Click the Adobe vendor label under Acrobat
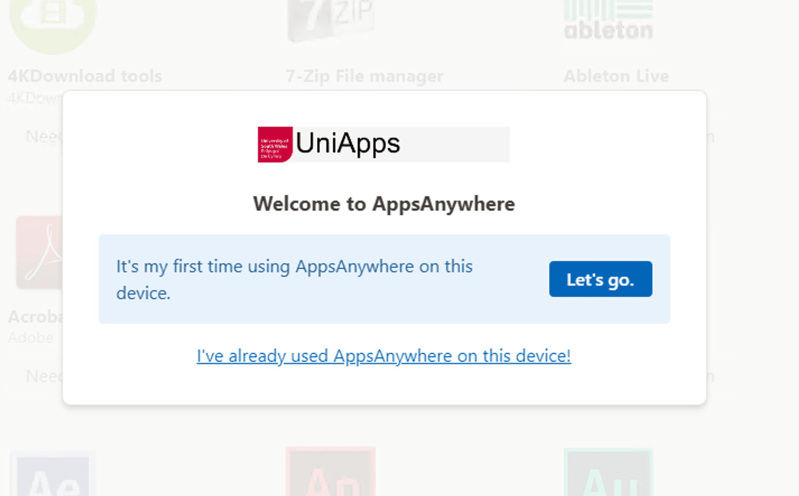Image resolution: width=799 pixels, height=496 pixels. pos(31,338)
